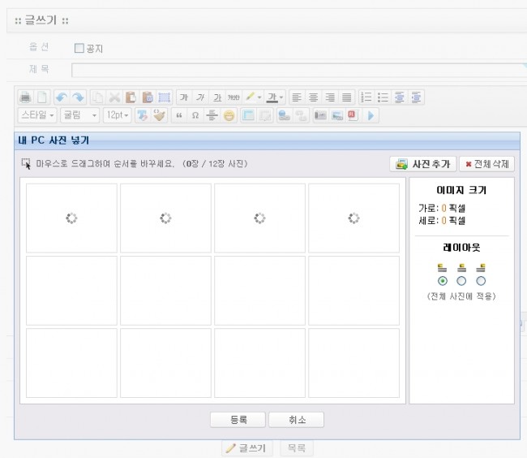The image size is (527, 458).
Task: Toggle bold 가 formatting
Action: pyautogui.click(x=183, y=97)
